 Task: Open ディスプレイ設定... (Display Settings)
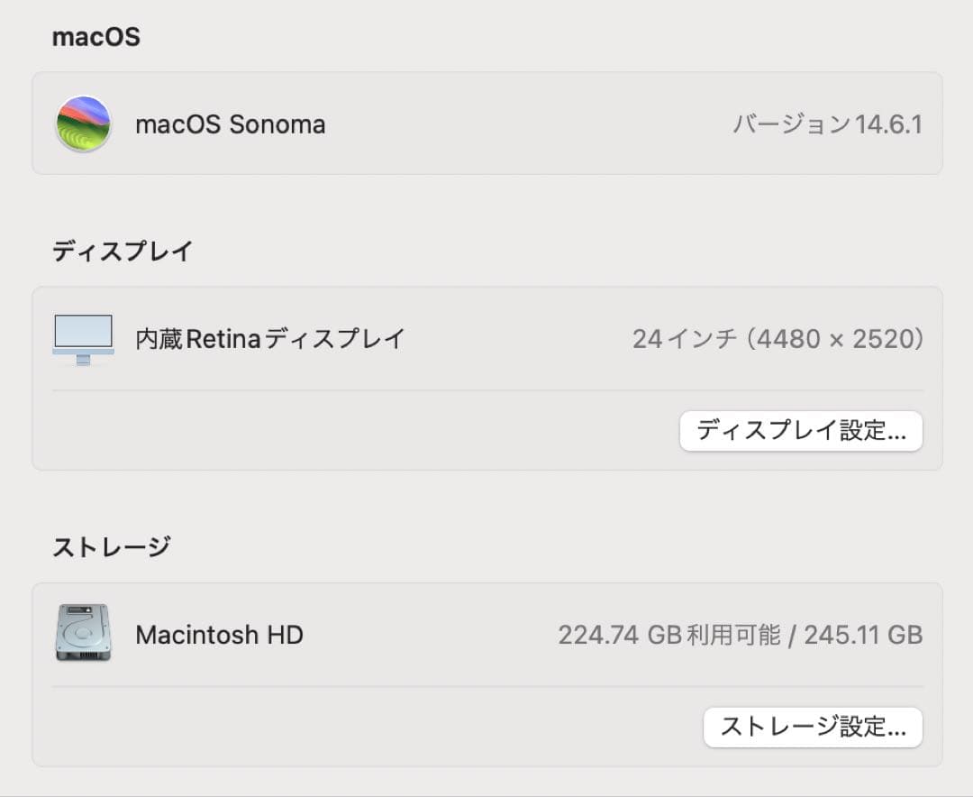[800, 431]
